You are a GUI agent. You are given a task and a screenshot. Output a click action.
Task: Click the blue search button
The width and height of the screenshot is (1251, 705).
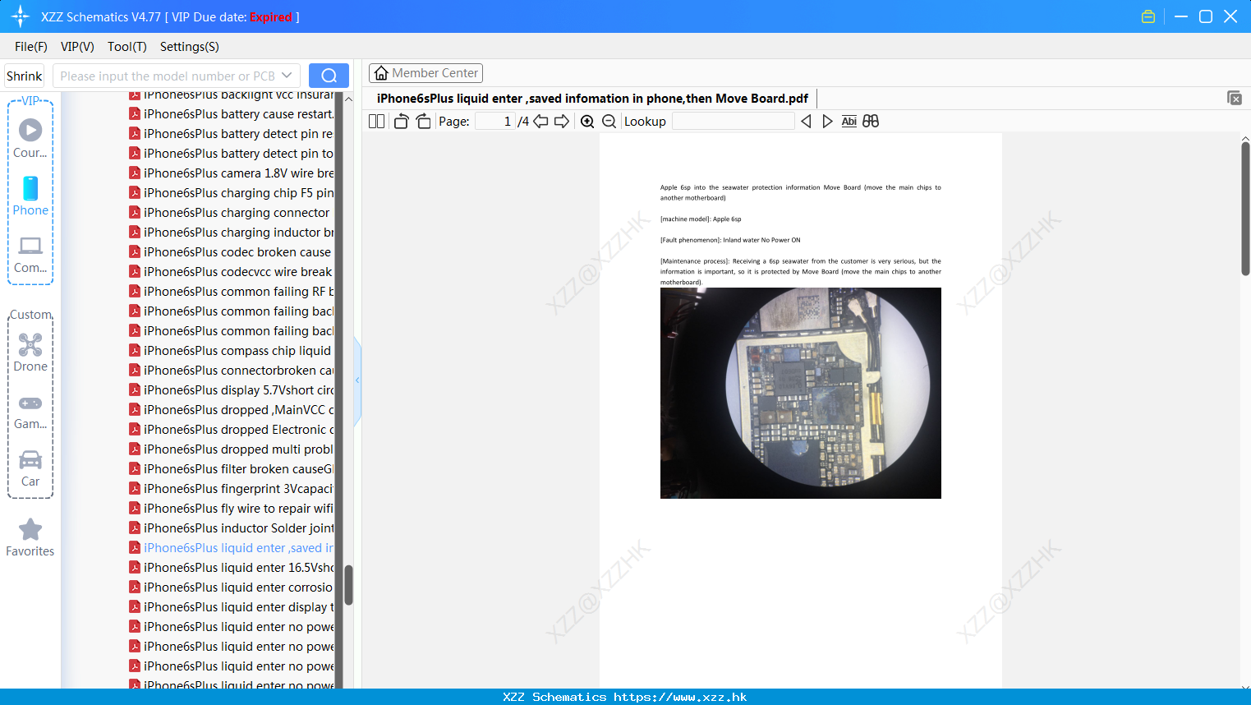(x=329, y=76)
